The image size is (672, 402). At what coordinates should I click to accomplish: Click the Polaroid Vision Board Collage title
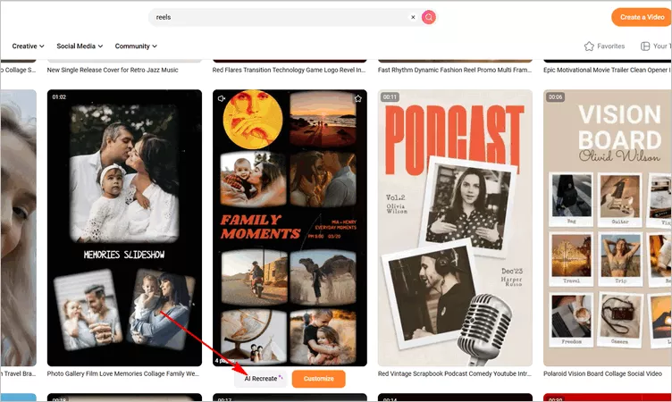[602, 373]
